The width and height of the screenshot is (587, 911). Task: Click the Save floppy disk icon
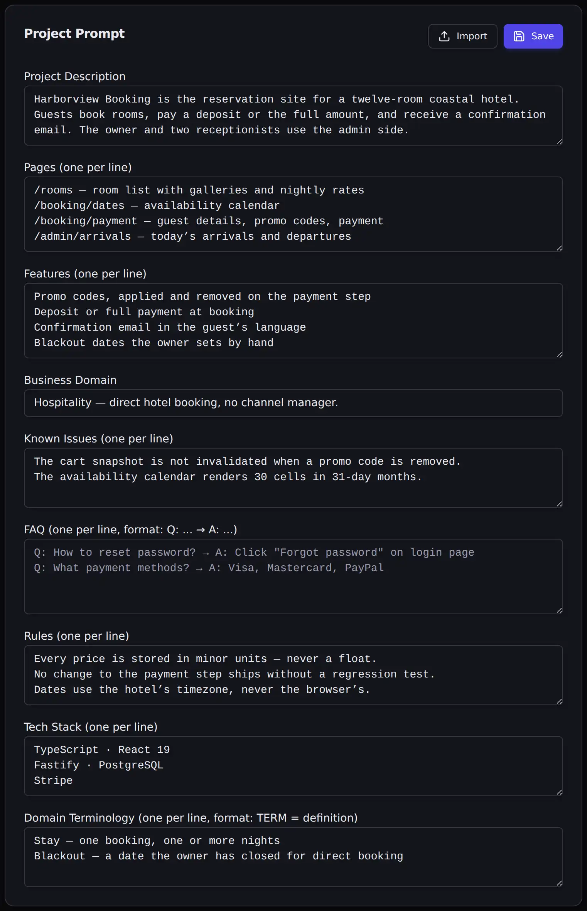click(x=519, y=36)
